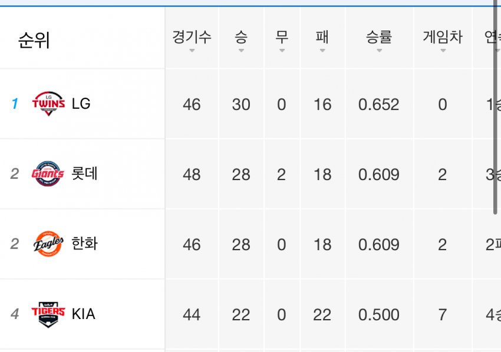This screenshot has width=501, height=352.
Task: Open the KIA team name link
Action: [83, 314]
